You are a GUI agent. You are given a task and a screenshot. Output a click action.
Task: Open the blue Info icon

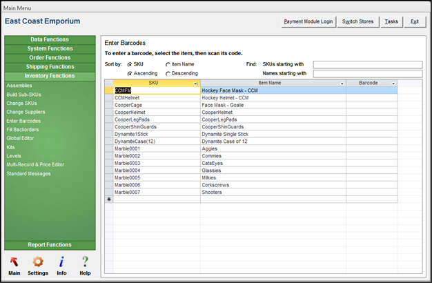click(x=61, y=262)
